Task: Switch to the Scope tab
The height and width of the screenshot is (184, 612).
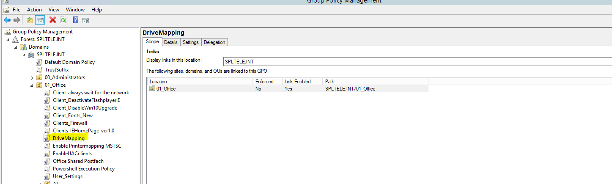Action: click(x=152, y=41)
